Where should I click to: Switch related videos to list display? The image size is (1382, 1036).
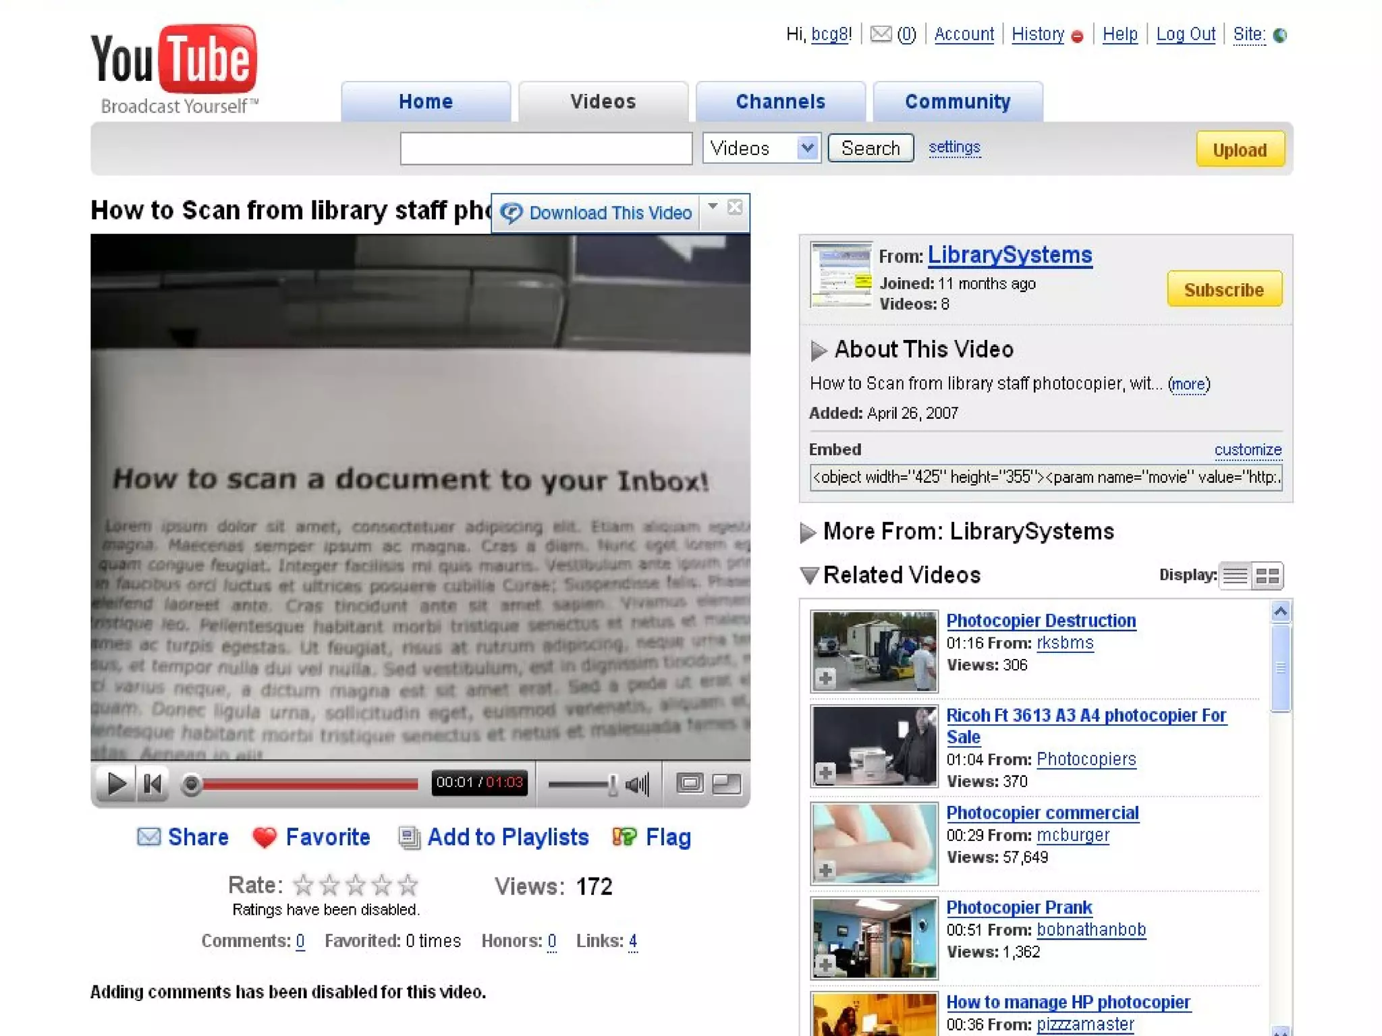[1236, 576]
